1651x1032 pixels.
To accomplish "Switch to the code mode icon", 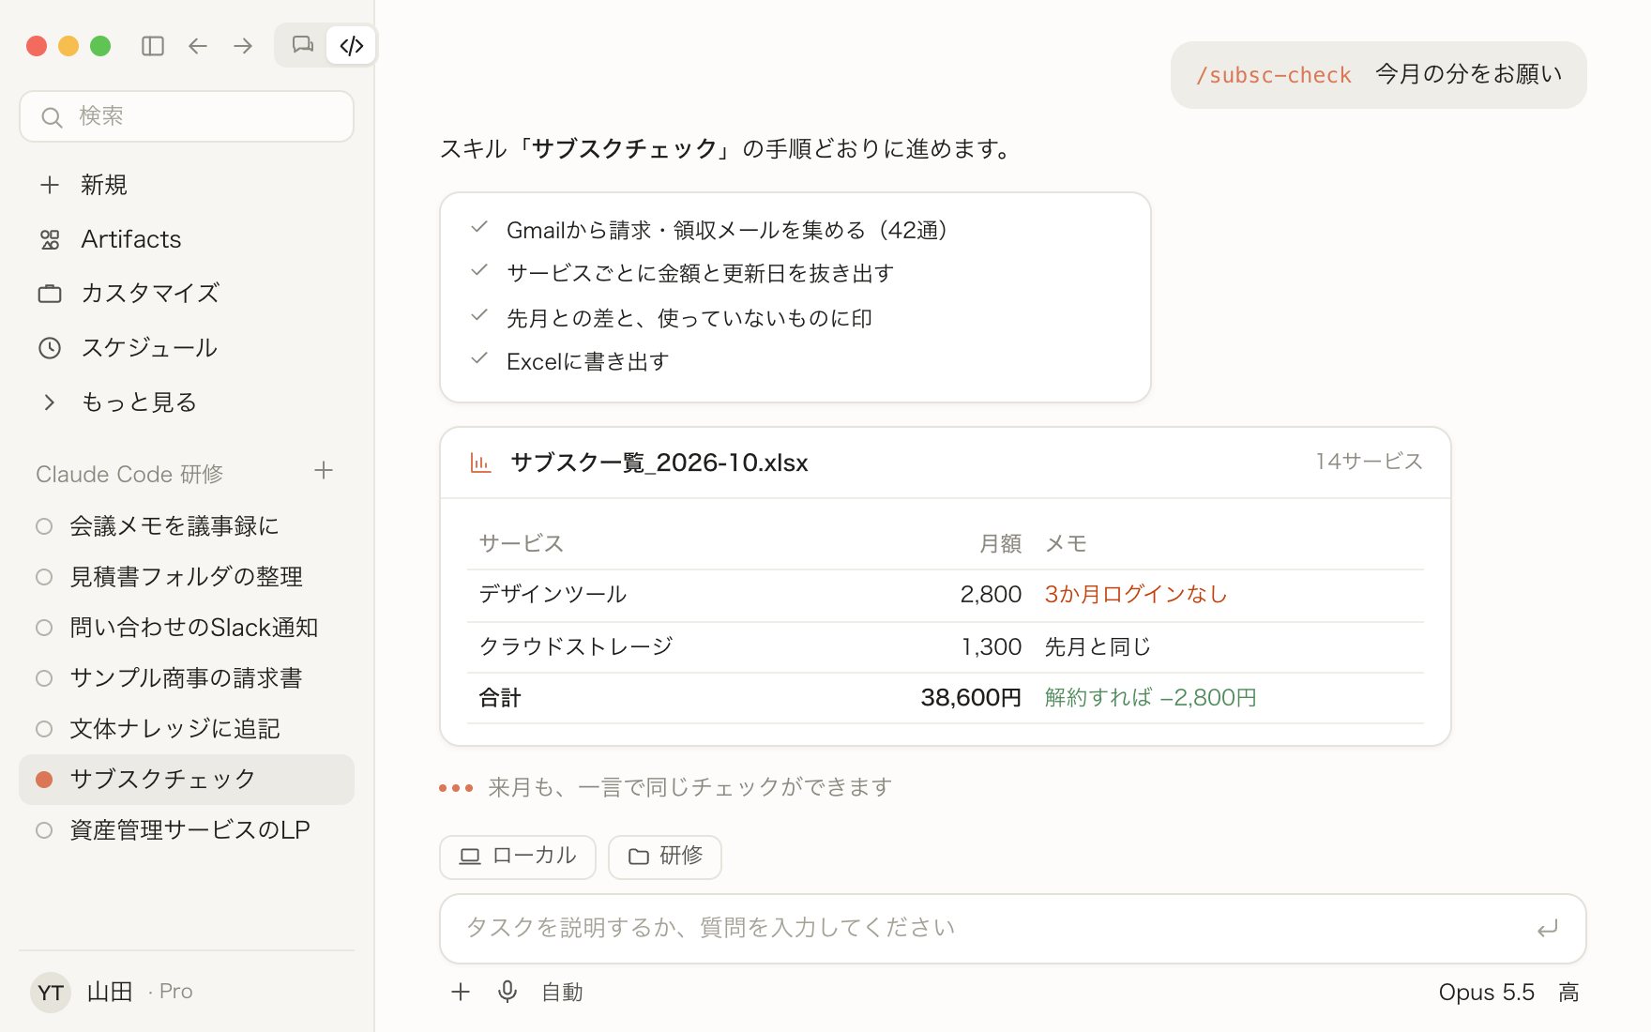I will [x=352, y=45].
